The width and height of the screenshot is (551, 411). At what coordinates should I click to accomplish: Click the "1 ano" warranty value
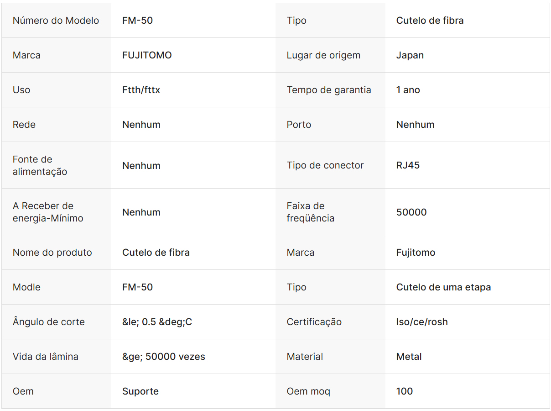(x=408, y=90)
